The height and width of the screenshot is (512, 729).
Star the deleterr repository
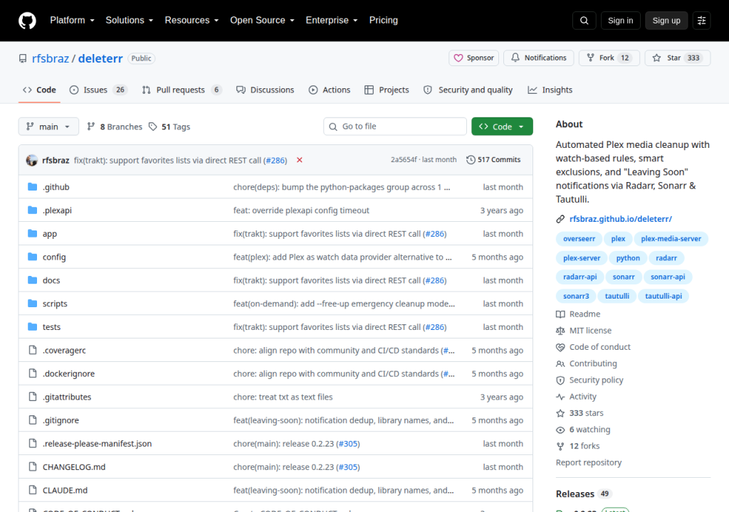[678, 58]
